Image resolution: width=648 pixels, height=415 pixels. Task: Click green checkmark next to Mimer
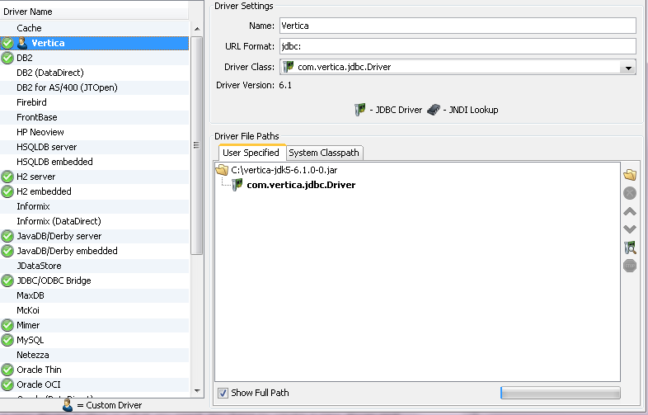(x=7, y=325)
